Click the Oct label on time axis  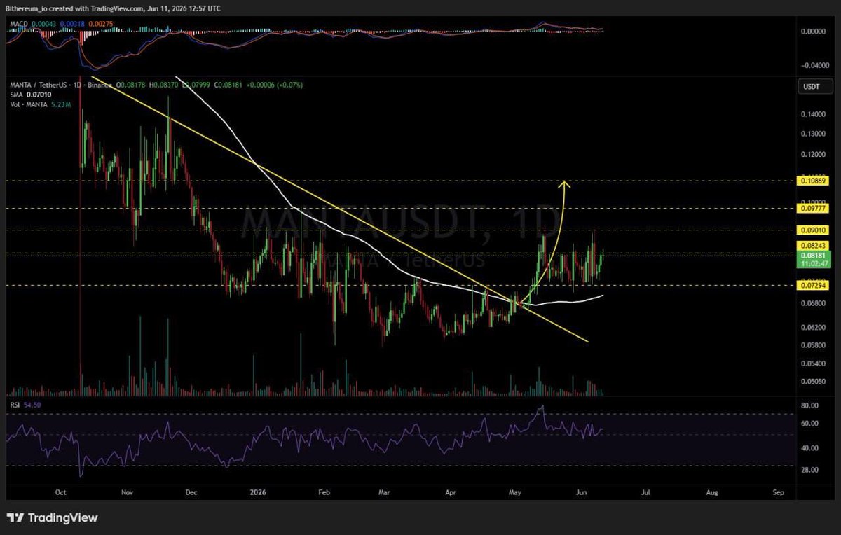tap(62, 493)
